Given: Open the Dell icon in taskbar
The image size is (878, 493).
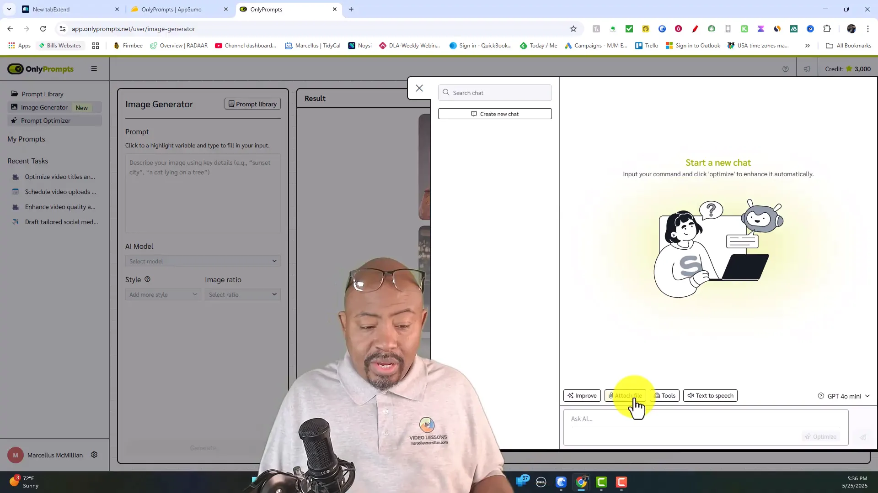Looking at the screenshot, I should click(x=541, y=482).
